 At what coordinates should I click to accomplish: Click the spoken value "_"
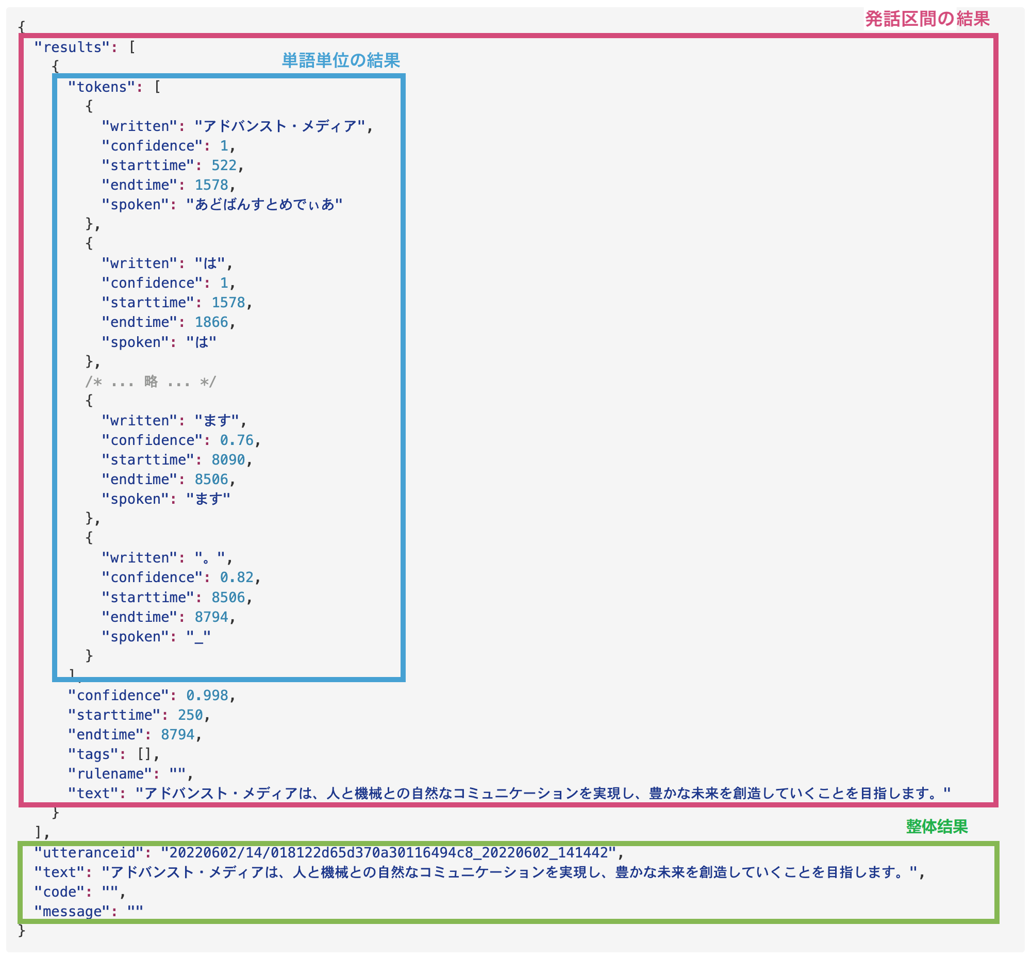pos(198,637)
